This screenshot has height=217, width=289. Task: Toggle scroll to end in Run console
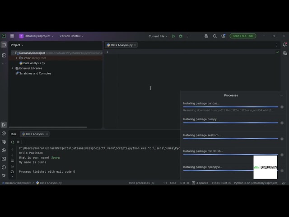[12, 166]
